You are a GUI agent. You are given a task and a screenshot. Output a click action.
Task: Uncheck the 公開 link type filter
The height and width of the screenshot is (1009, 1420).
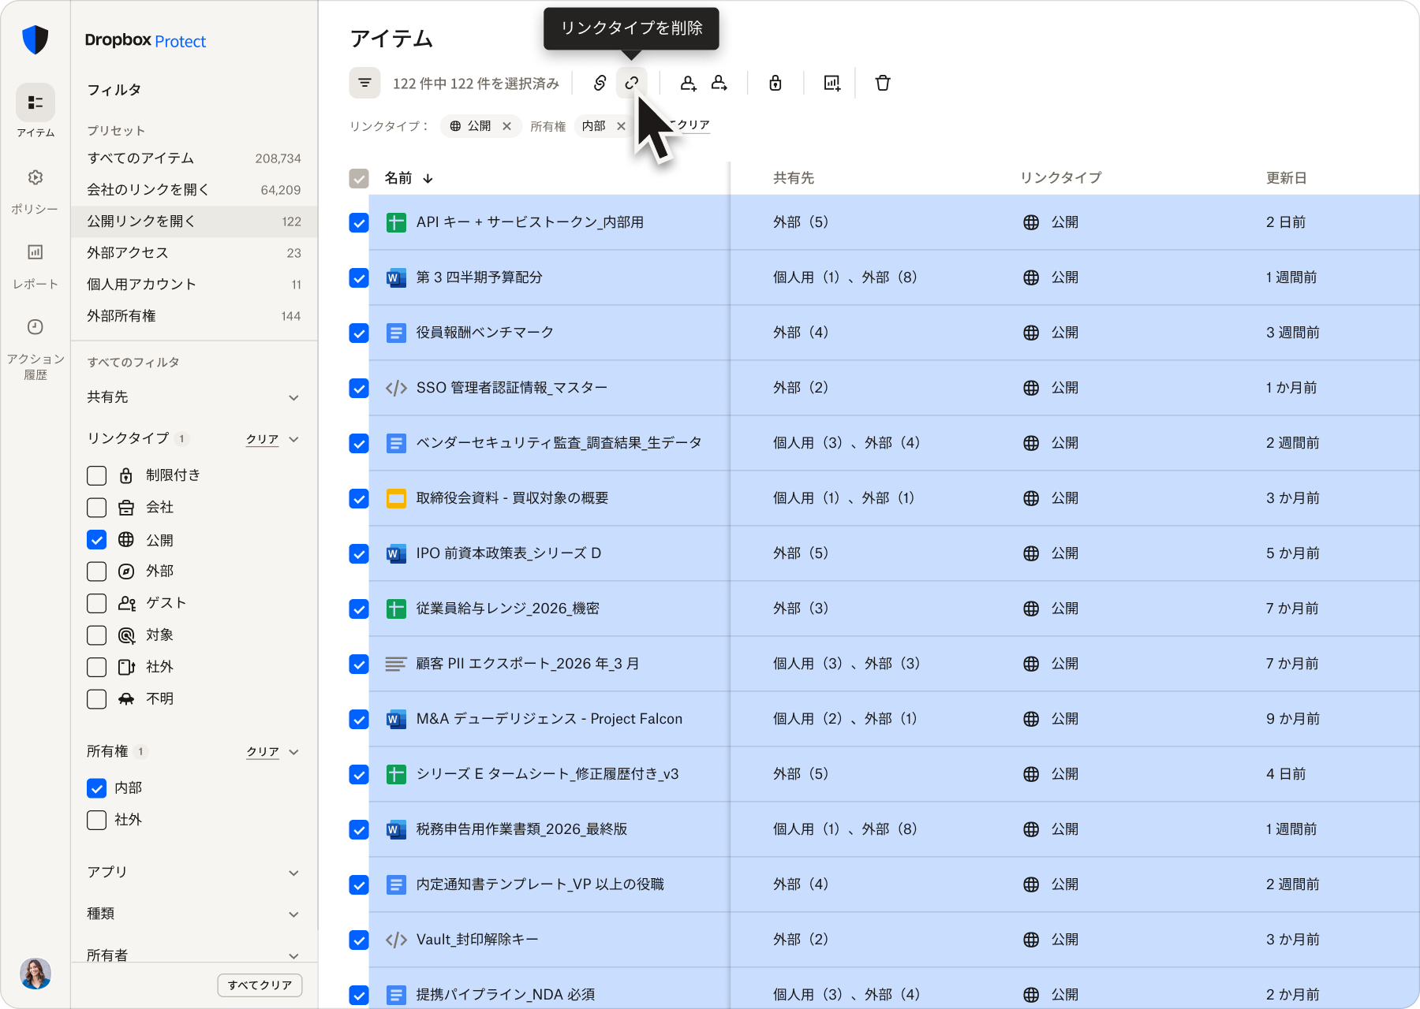tap(96, 540)
